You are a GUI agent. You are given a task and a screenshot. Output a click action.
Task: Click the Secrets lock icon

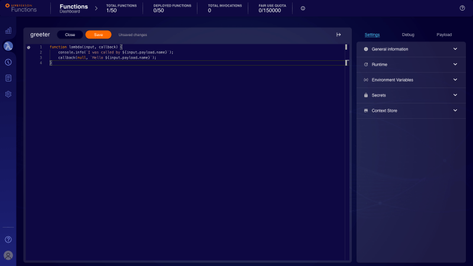click(x=366, y=95)
